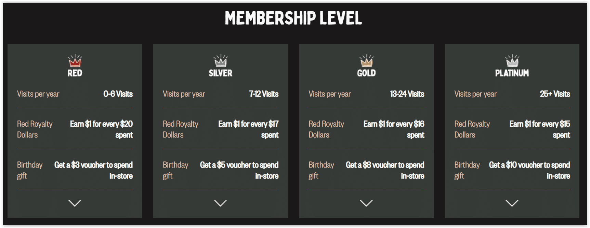
Task: Click the Membership Level heading
Action: coord(293,18)
